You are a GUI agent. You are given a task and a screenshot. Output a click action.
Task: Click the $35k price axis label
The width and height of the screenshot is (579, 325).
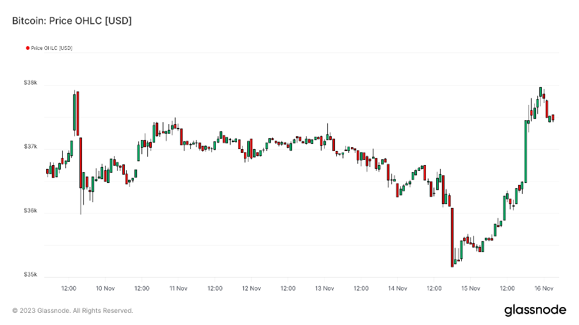click(31, 275)
